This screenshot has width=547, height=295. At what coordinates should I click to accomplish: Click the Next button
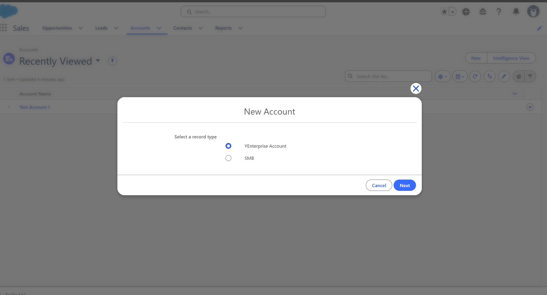coord(405,185)
